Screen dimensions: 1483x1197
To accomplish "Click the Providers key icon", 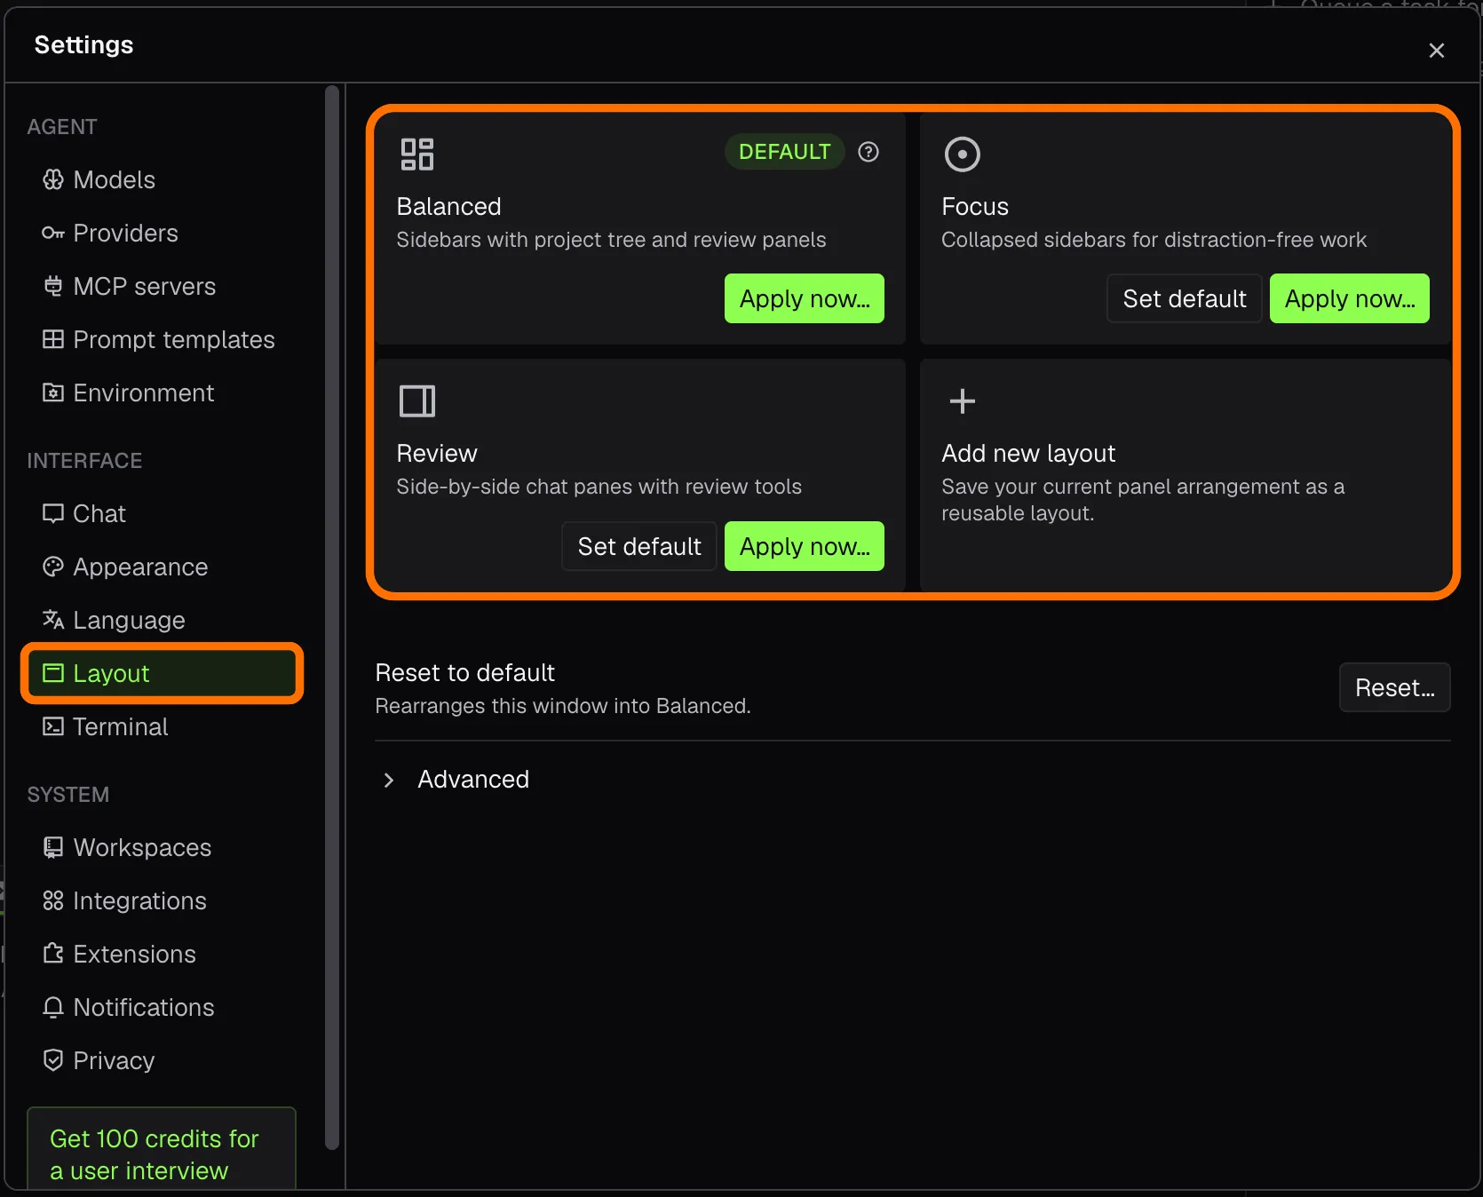I will tap(53, 233).
